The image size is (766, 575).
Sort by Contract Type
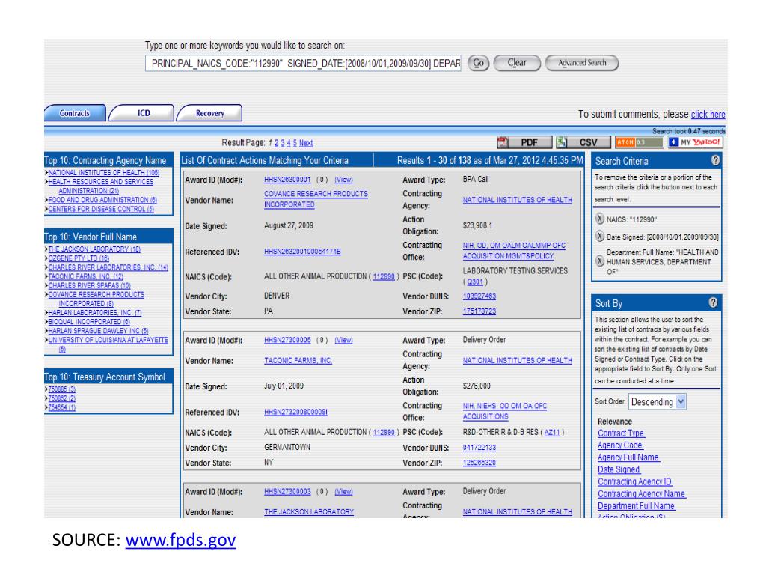pyautogui.click(x=621, y=433)
